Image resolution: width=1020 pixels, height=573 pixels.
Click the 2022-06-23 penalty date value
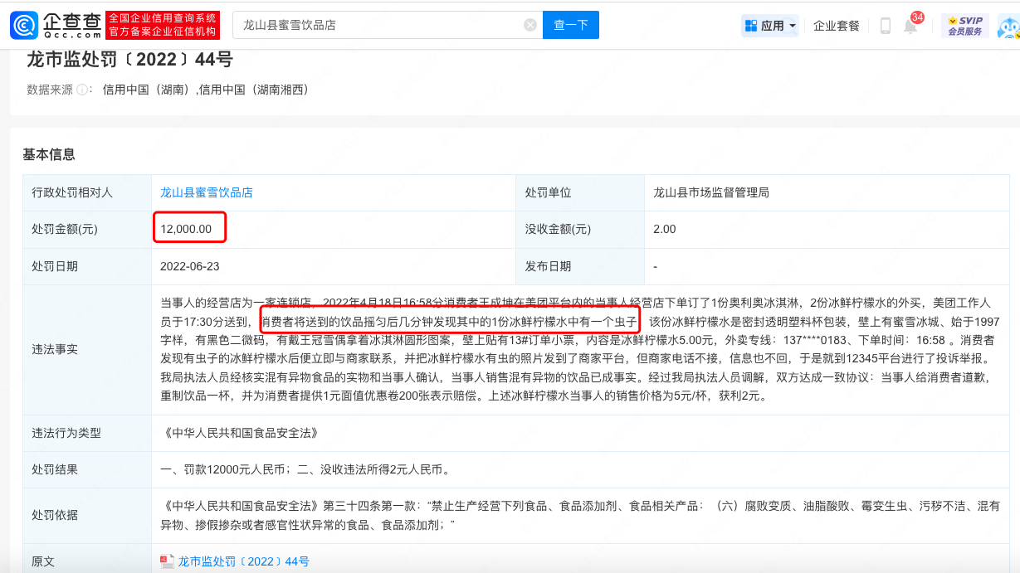point(190,266)
